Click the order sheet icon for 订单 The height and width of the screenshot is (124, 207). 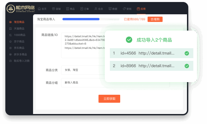pyautogui.click(x=82, y=9)
